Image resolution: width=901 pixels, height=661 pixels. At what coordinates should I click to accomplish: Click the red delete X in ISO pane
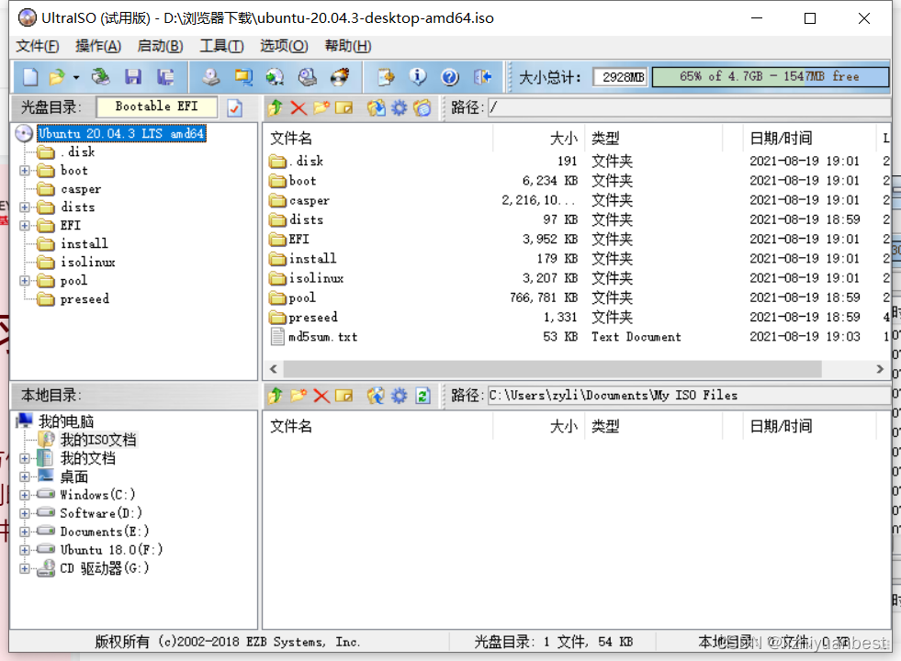click(x=298, y=108)
